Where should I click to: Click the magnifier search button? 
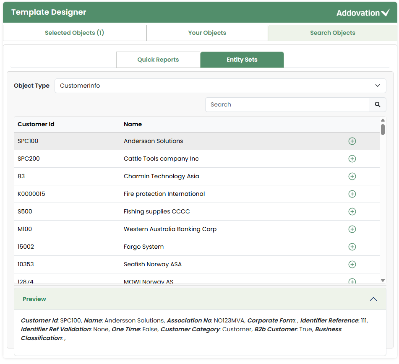pos(378,105)
